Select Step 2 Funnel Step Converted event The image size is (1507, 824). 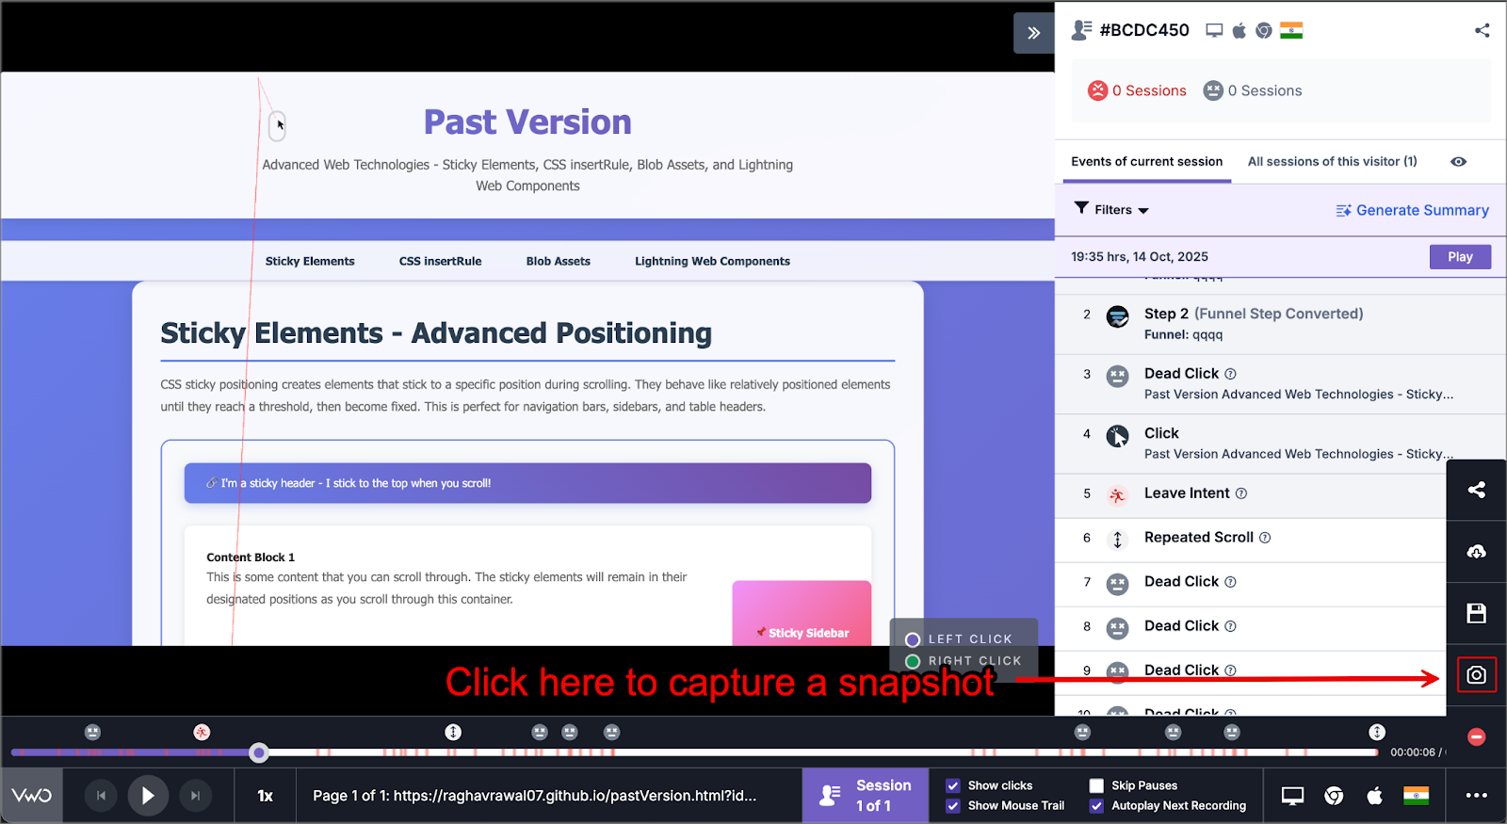(x=1280, y=323)
